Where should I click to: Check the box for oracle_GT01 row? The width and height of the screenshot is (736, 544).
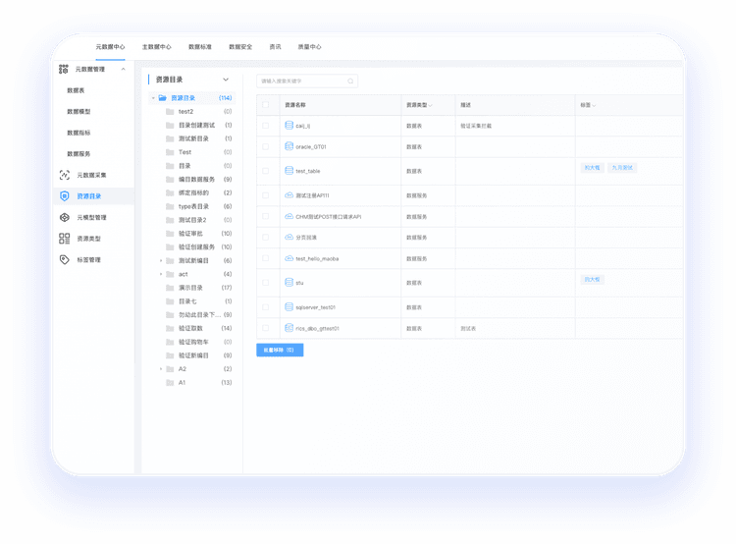(x=265, y=146)
